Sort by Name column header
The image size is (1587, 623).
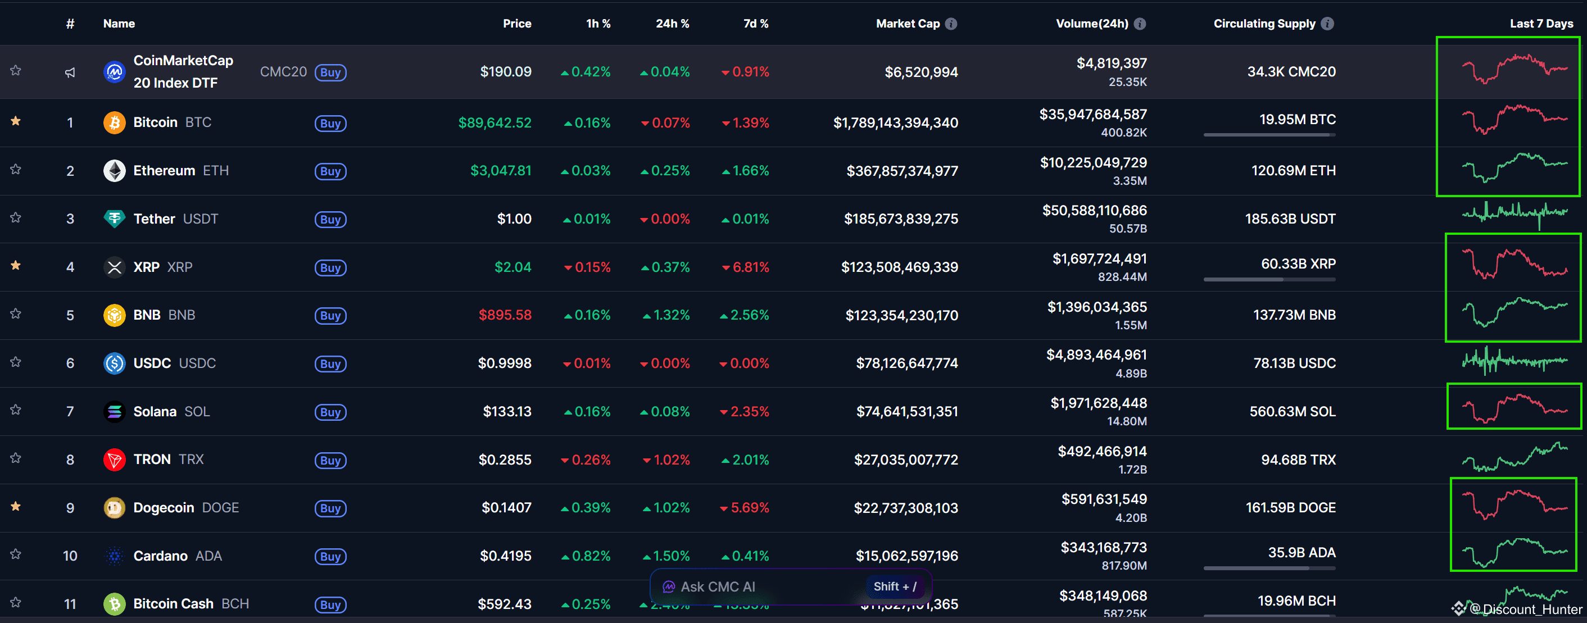click(119, 24)
